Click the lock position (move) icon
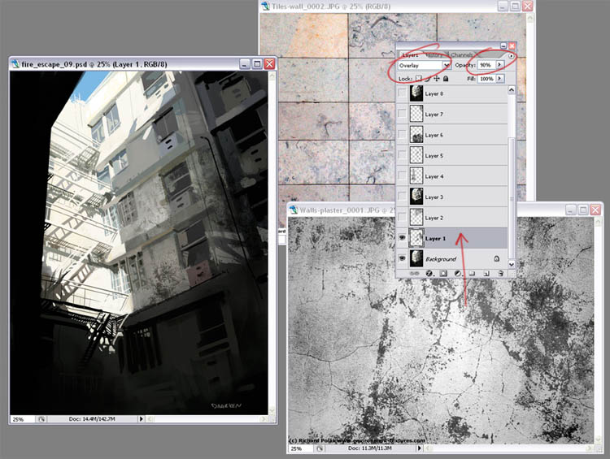The width and height of the screenshot is (610, 459). [437, 79]
